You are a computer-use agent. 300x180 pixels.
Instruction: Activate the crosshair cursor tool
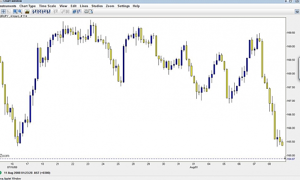point(3,12)
